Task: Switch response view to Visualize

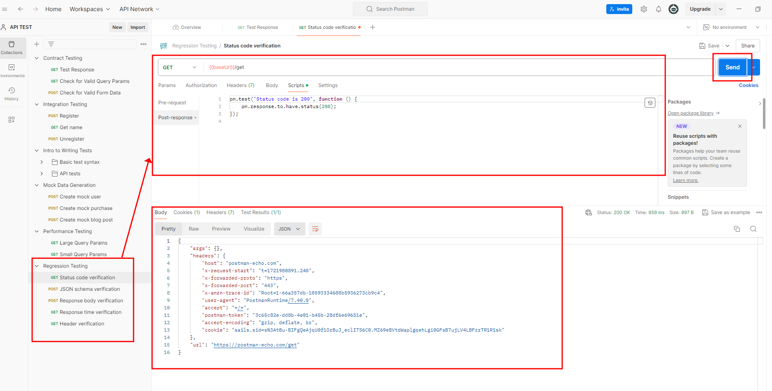Action: tap(254, 229)
